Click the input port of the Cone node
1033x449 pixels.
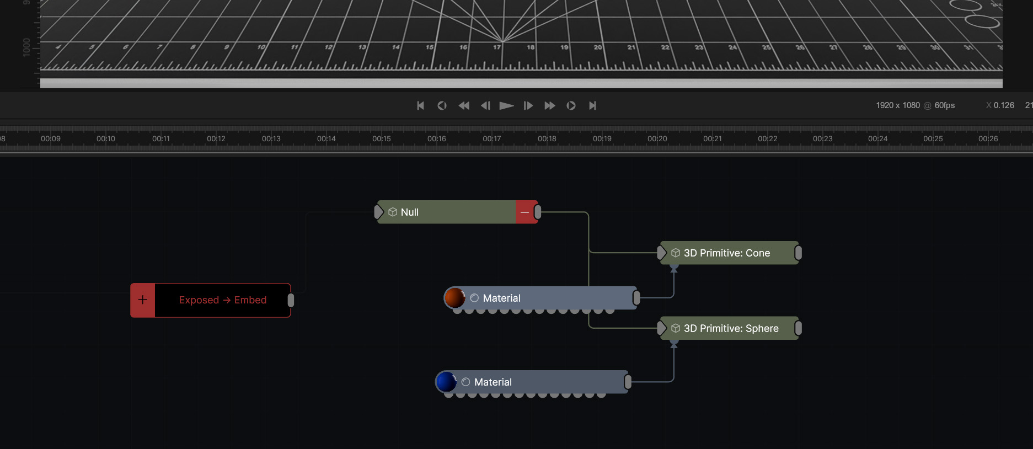click(661, 253)
